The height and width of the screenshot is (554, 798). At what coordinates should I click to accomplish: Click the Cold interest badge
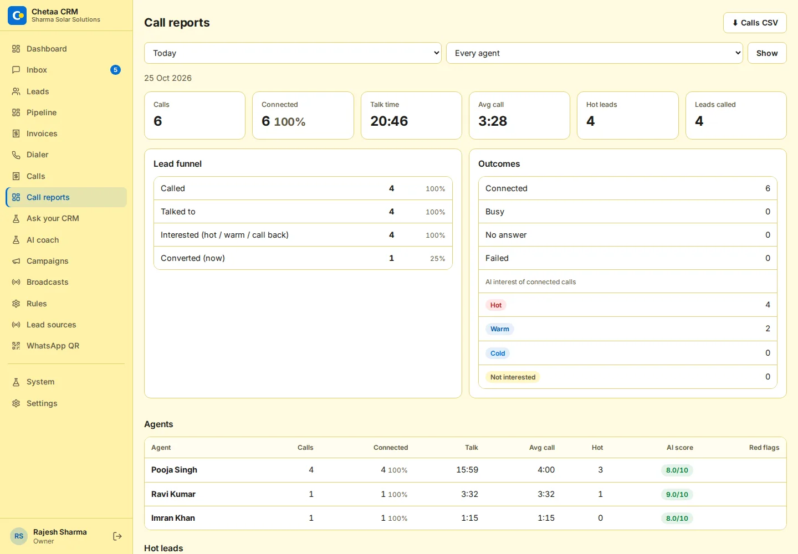coord(498,353)
